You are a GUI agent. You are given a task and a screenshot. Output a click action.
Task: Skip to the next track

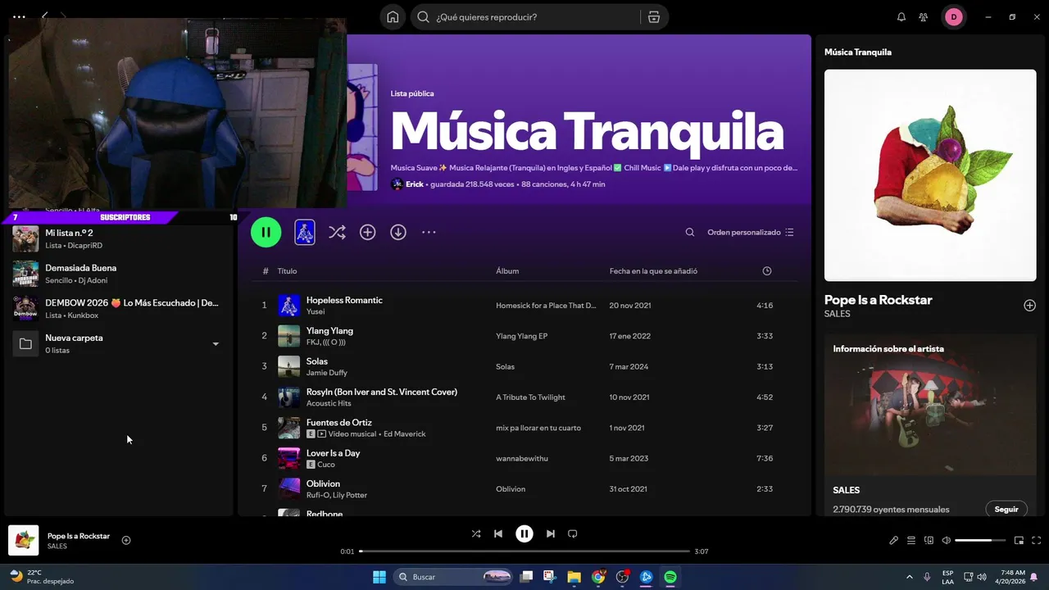click(551, 533)
